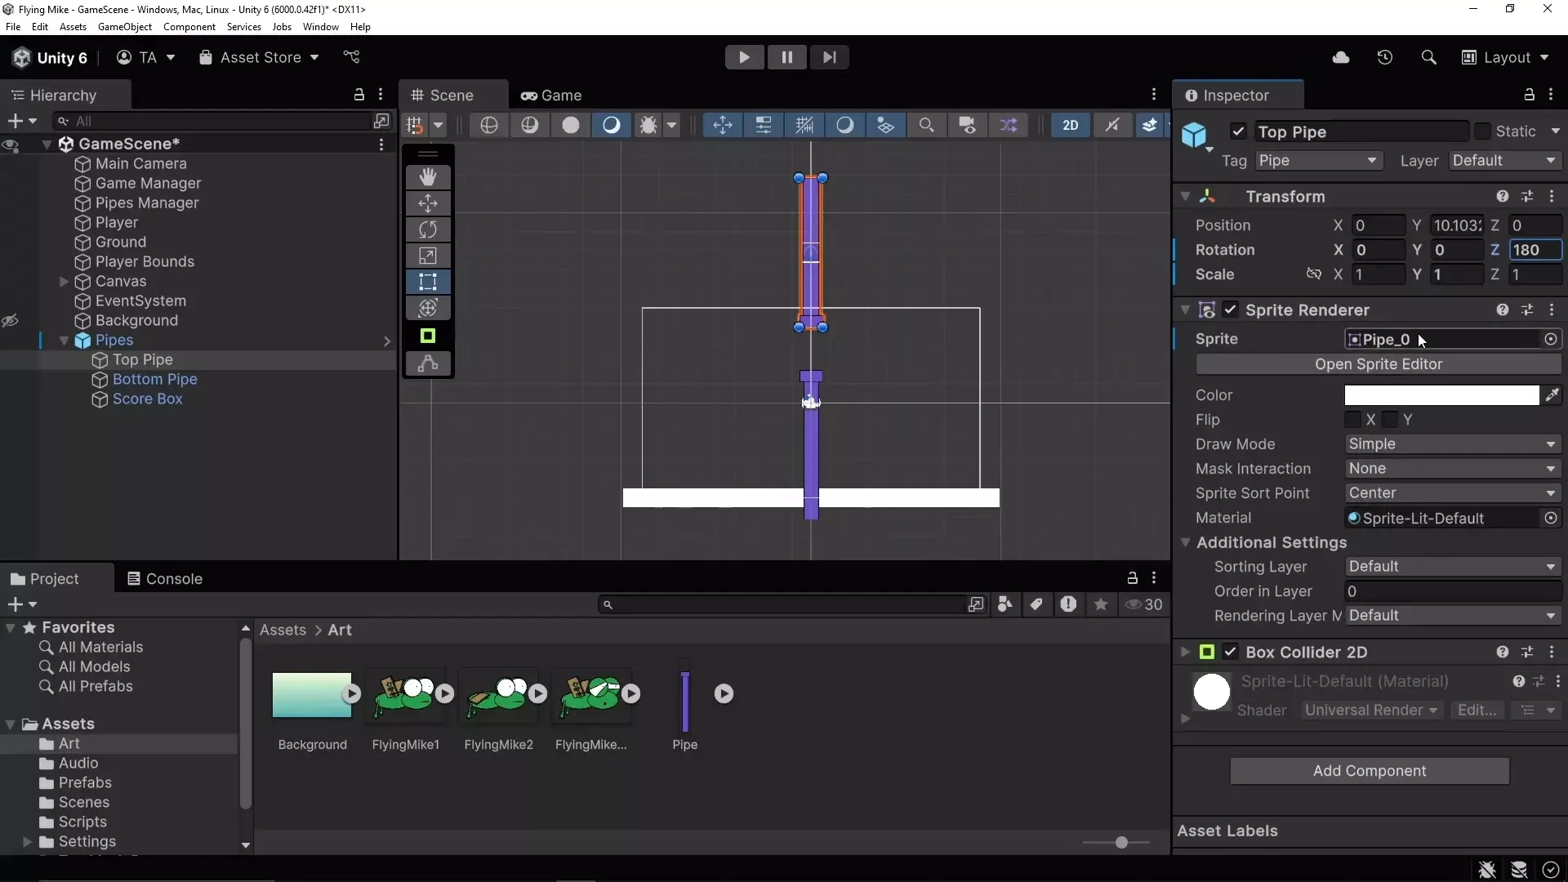Select the Bottom Pipe in the Hierarchy
This screenshot has height=882, width=1568.
pos(155,379)
